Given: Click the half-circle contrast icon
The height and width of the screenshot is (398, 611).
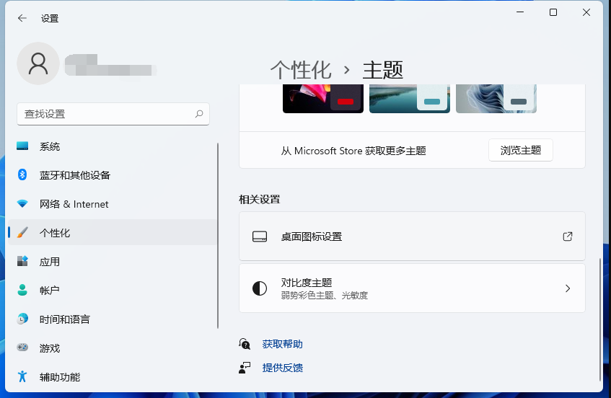Looking at the screenshot, I should coord(260,288).
